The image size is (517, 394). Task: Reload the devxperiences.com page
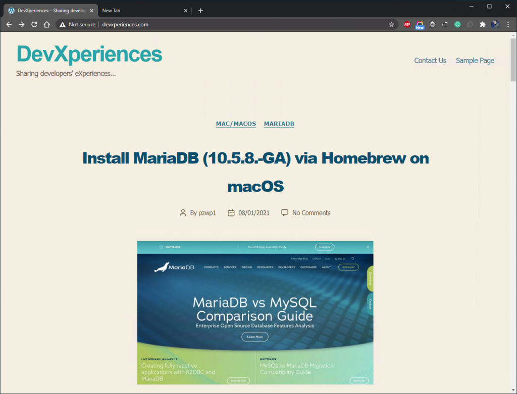pos(34,24)
